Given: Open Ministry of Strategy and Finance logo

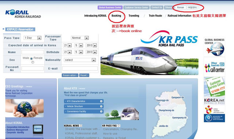Looking at the screenshot, I should pyautogui.click(x=215, y=118).
